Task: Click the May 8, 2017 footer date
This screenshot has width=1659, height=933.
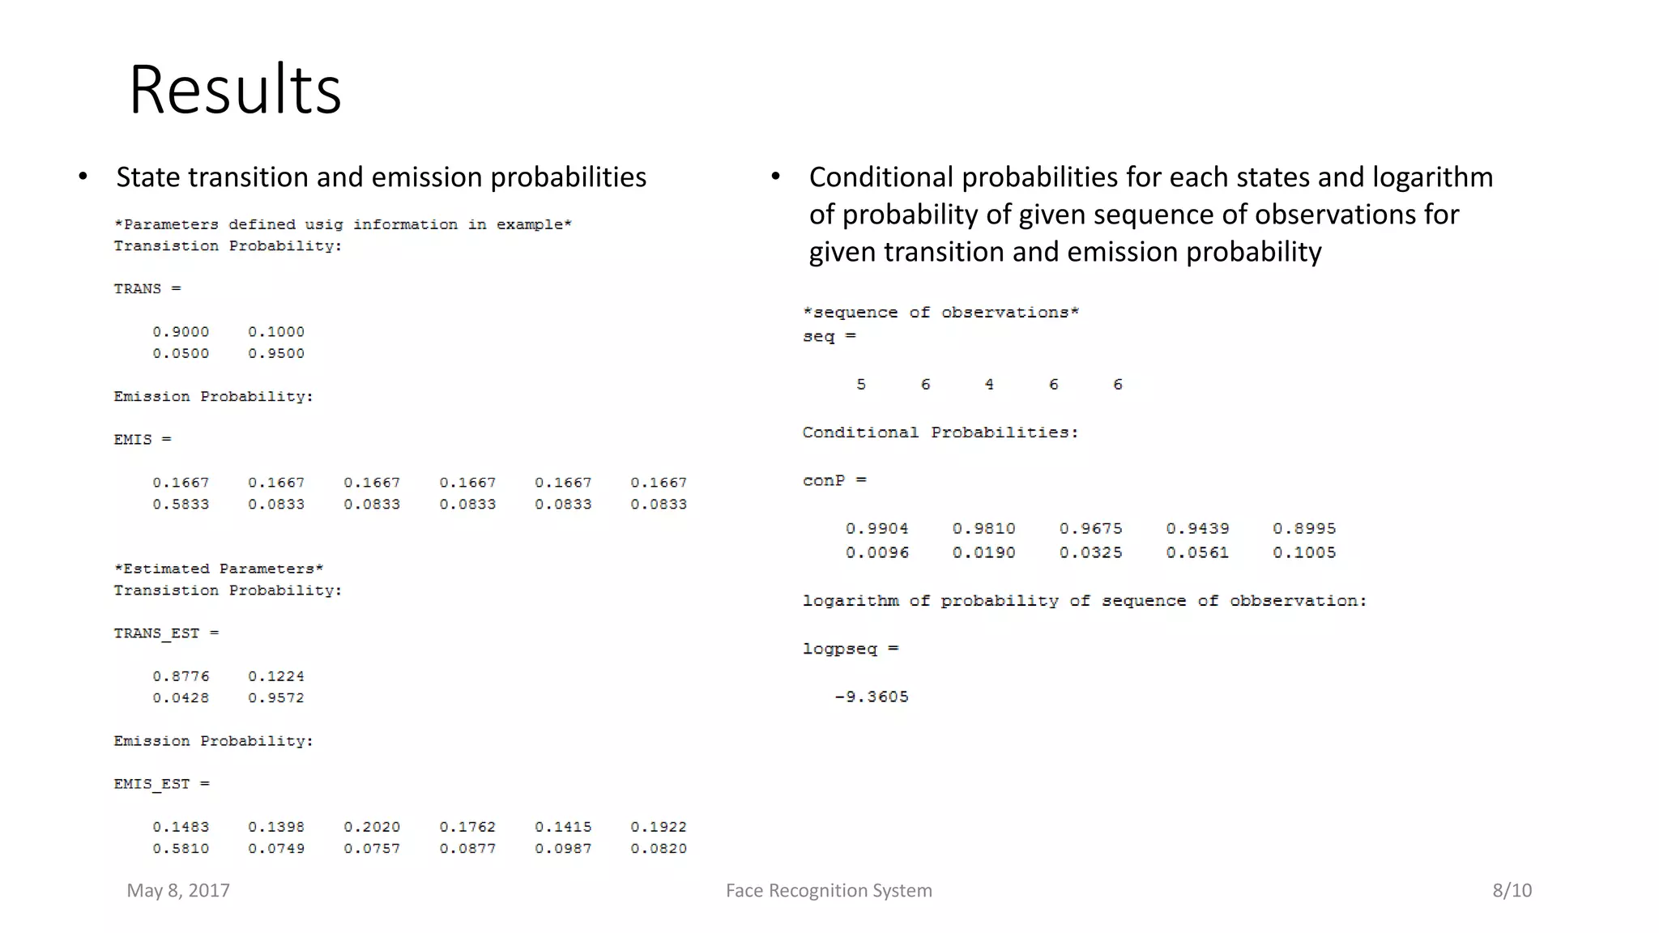Action: point(178,890)
